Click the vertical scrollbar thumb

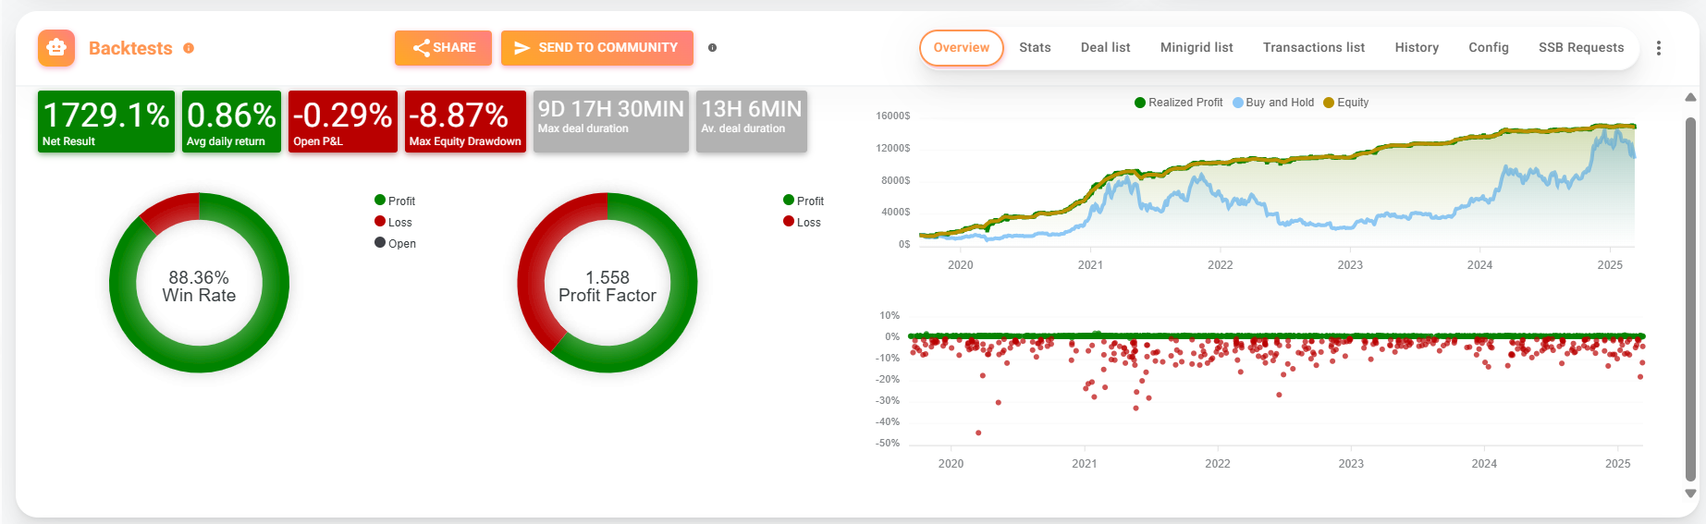point(1690,296)
